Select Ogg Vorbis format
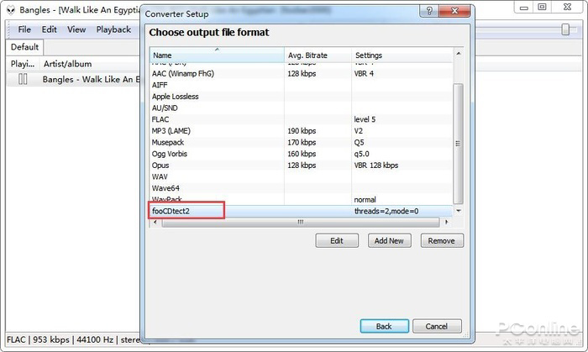The height and width of the screenshot is (352, 588). (x=301, y=154)
